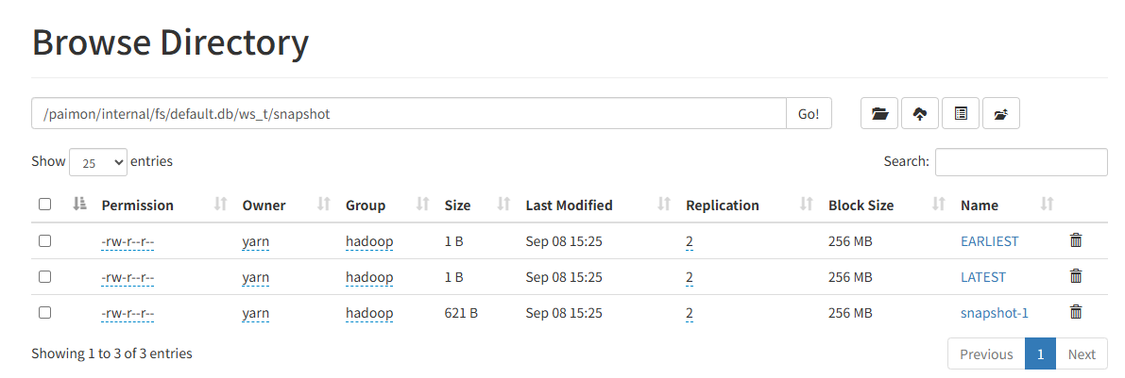Click the directory path input field
This screenshot has width=1125, height=378.
[x=409, y=114]
